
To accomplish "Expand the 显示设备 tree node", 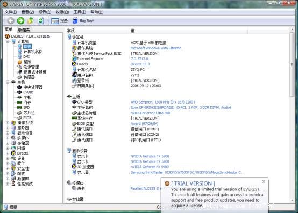I will pyautogui.click(x=8, y=133).
